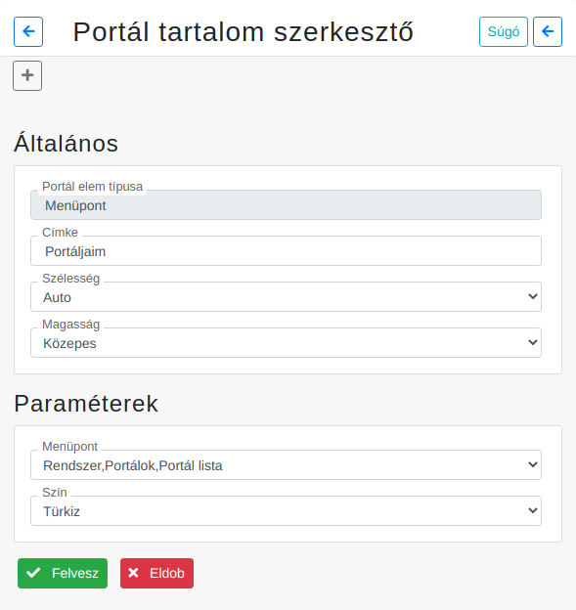Click the back arrow beside Súgó
The height and width of the screenshot is (610, 576).
point(548,31)
